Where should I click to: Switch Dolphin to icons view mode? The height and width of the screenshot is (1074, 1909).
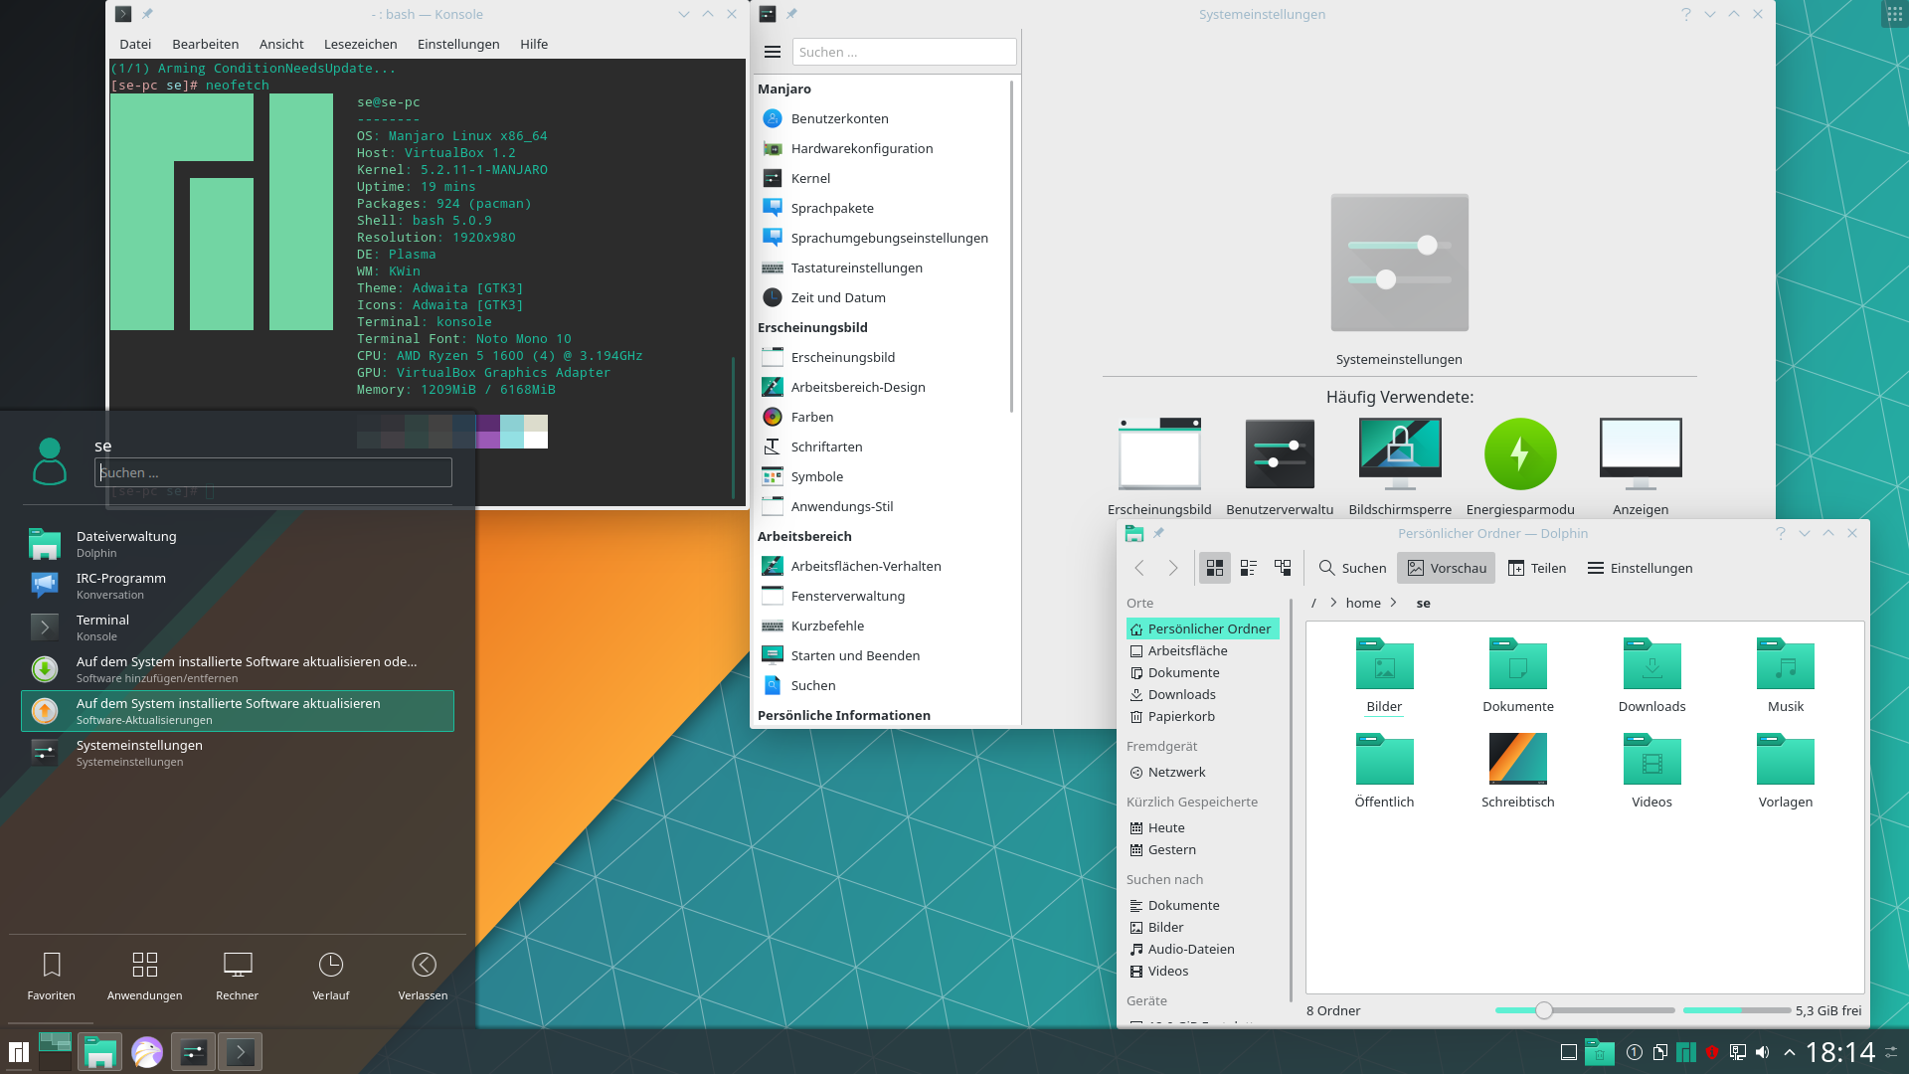coord(1215,568)
